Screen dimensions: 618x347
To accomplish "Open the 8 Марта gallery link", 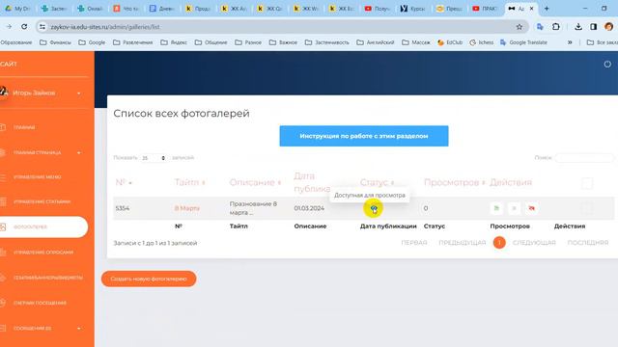I will point(186,208).
